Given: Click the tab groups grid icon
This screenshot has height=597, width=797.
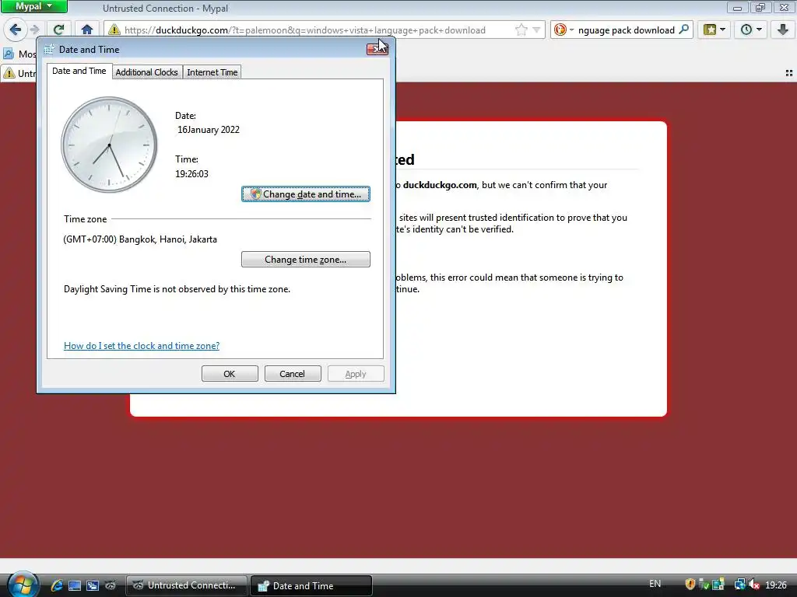Looking at the screenshot, I should [789, 73].
